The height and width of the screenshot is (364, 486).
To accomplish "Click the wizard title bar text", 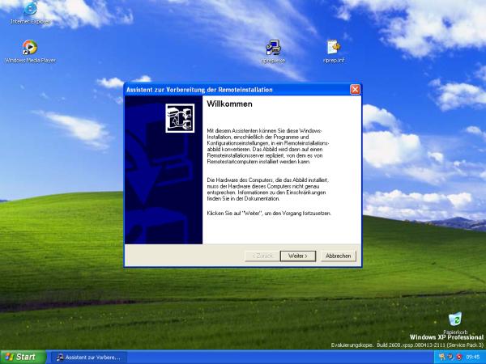I will pos(199,90).
